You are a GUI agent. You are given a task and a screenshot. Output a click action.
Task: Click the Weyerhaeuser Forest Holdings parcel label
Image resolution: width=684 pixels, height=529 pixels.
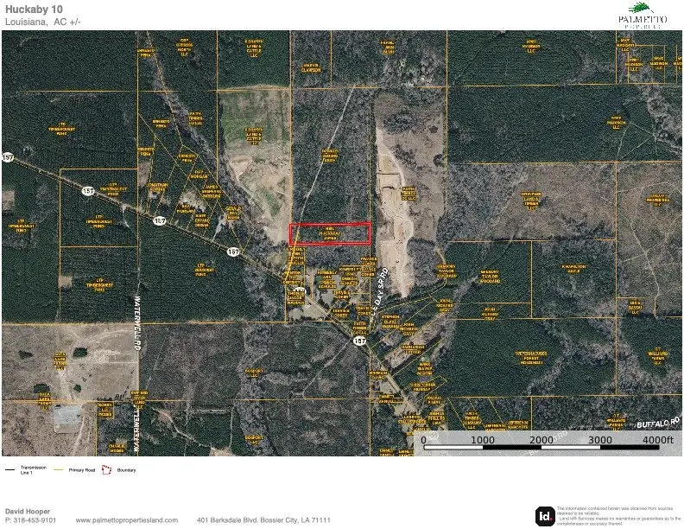(531, 358)
